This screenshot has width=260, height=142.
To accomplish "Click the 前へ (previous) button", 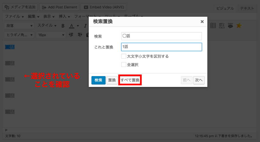I will click(186, 80).
